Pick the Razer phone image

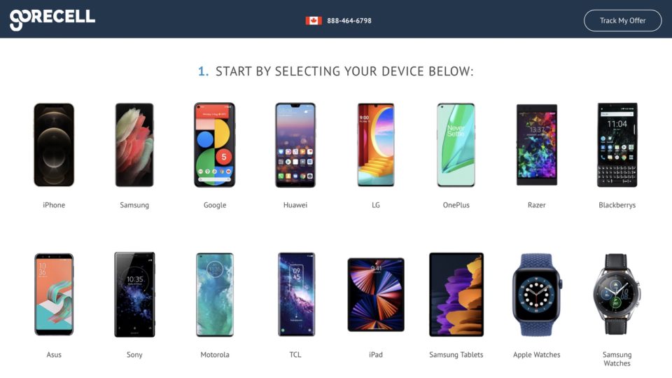[537, 145]
